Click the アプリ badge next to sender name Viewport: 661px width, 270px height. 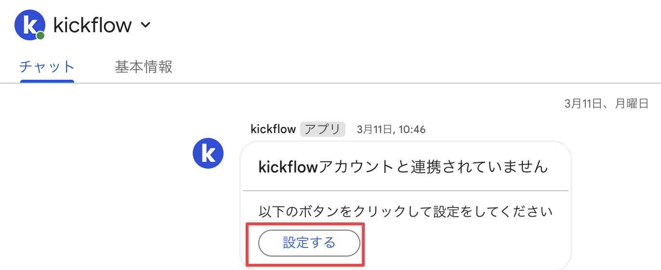(x=323, y=129)
